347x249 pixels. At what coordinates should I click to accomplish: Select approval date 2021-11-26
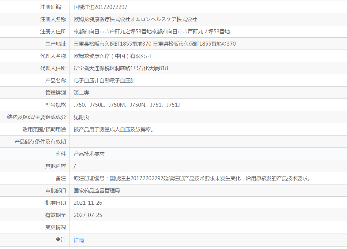[x=88, y=203]
